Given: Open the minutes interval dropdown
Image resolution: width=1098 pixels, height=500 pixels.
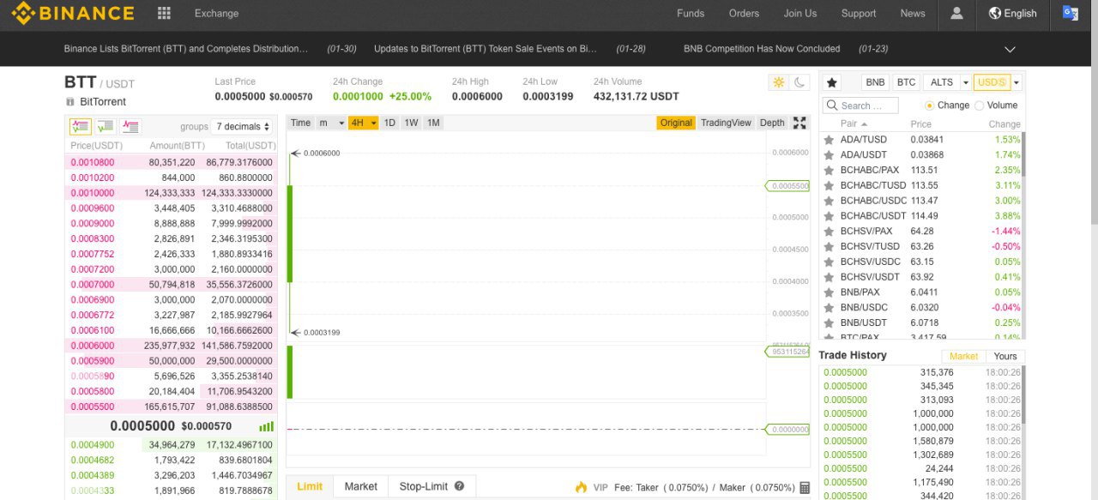Looking at the screenshot, I should pos(332,123).
